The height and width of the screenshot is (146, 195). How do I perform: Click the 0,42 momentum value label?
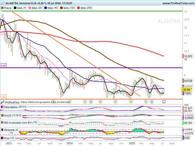(x=186, y=138)
